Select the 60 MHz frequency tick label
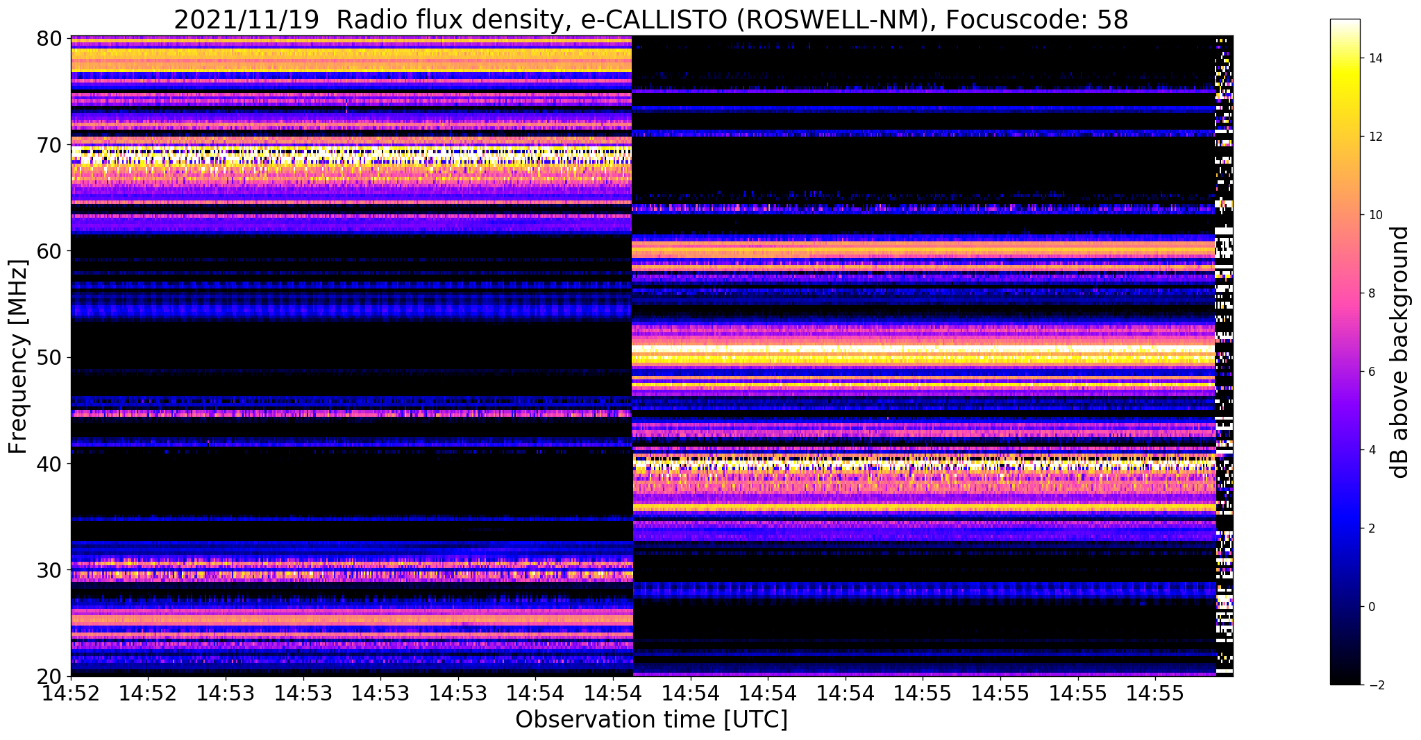 (49, 250)
